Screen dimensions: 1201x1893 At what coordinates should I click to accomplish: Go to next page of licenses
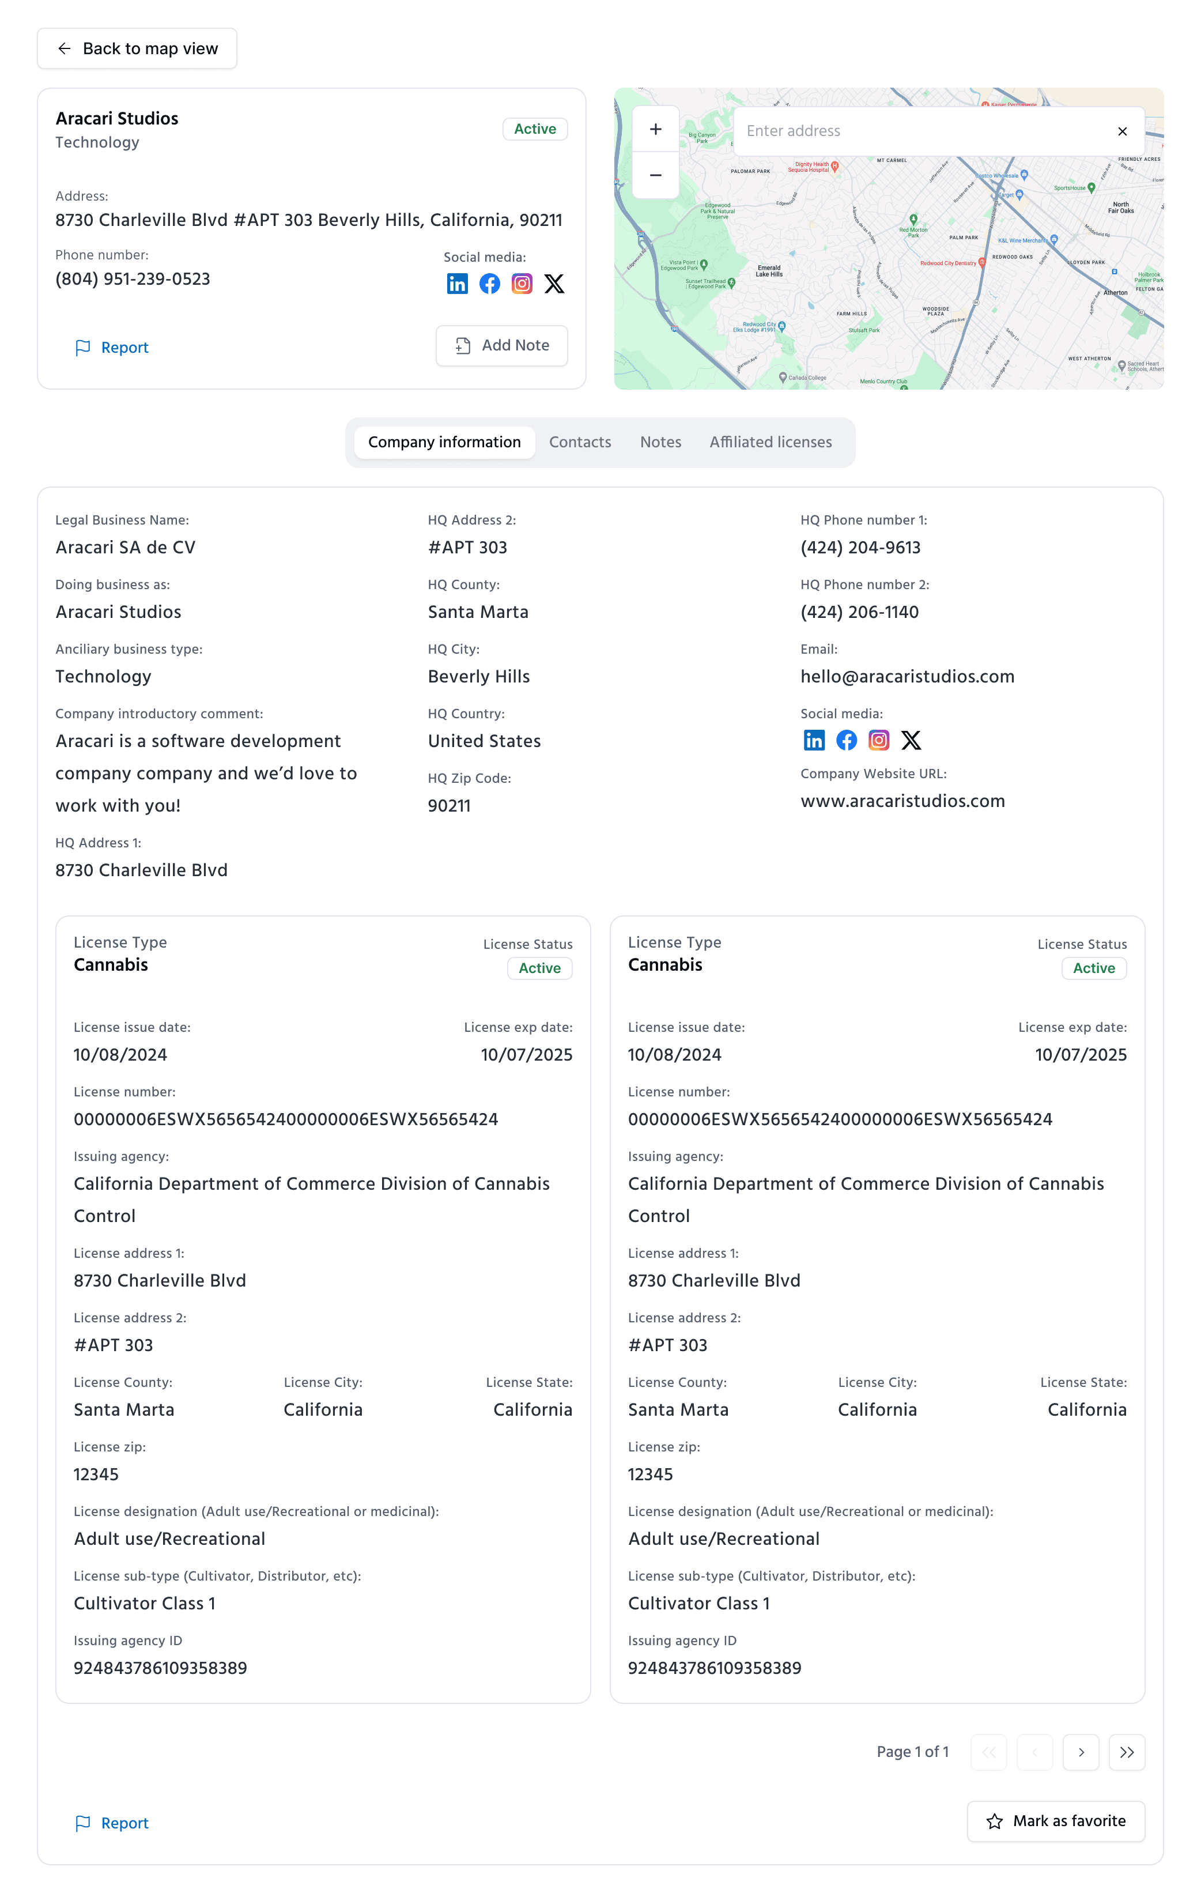(x=1081, y=1752)
